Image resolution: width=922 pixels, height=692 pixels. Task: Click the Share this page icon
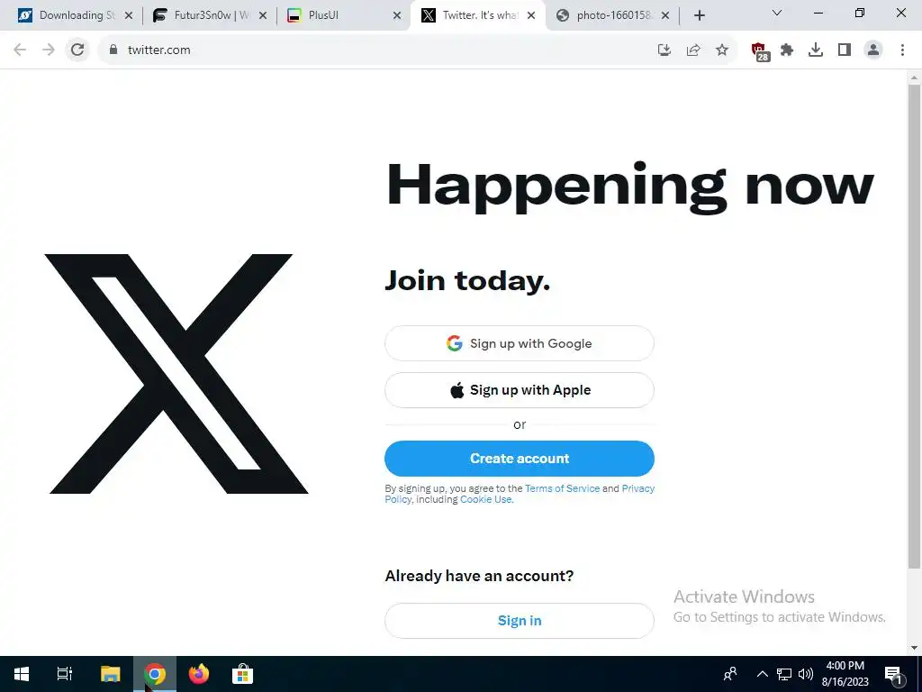[693, 50]
